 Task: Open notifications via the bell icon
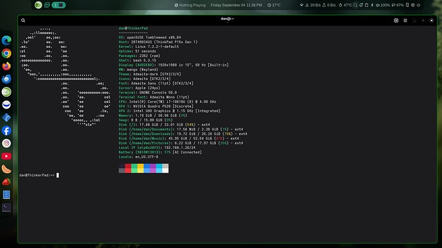coord(361,5)
